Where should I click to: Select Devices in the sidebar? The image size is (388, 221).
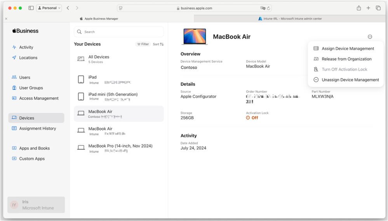click(x=36, y=118)
